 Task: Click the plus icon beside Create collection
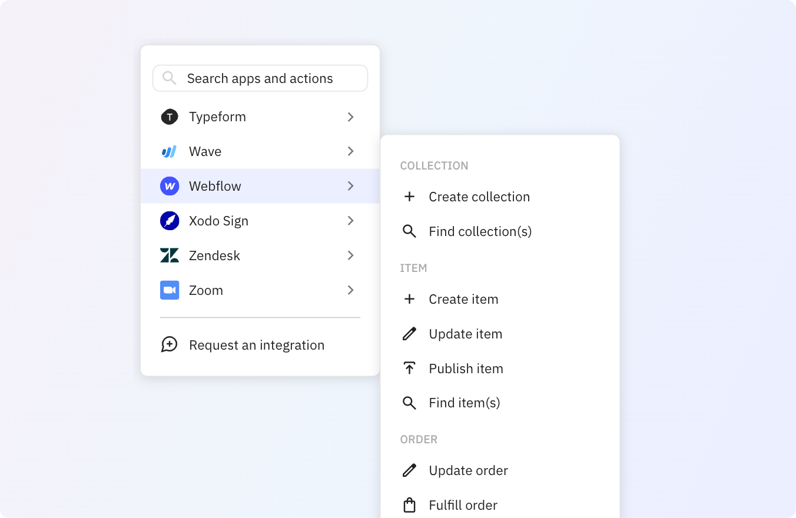(x=409, y=197)
